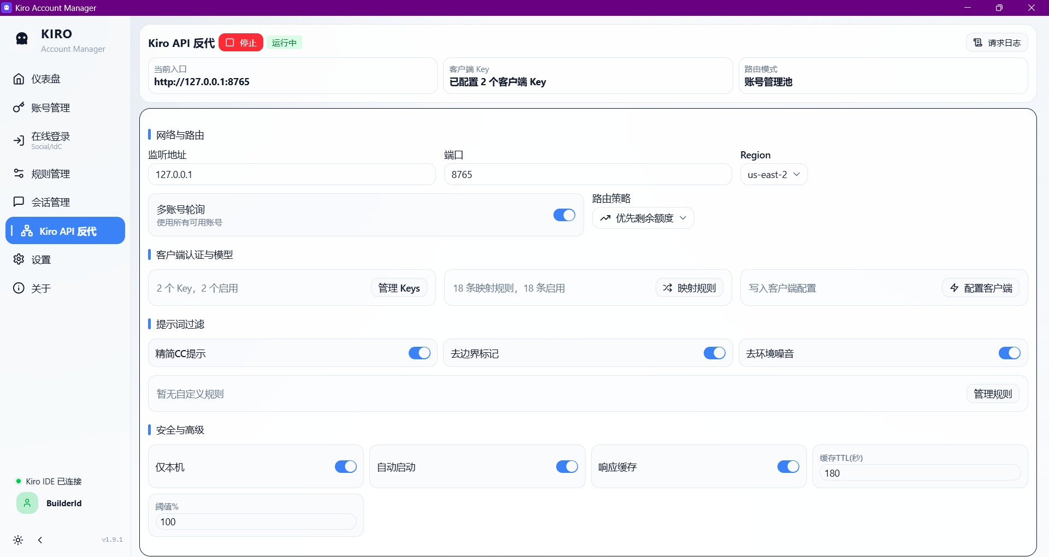Click the 缓存TTL field showing 180
The height and width of the screenshot is (557, 1049).
tap(920, 473)
